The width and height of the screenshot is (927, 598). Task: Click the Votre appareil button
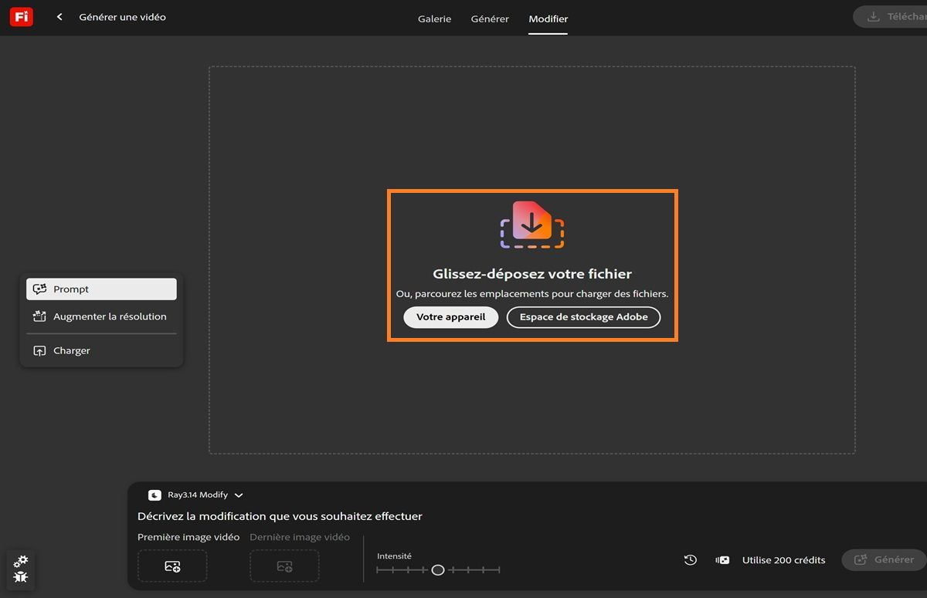pyautogui.click(x=450, y=317)
